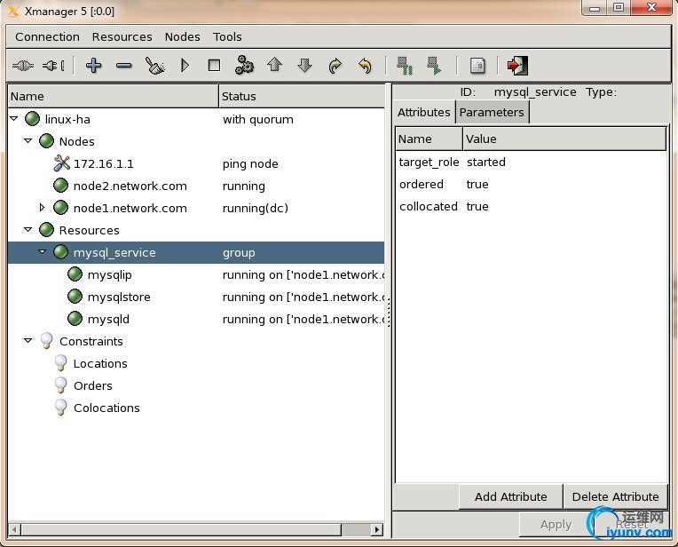Image resolution: width=678 pixels, height=547 pixels.
Task: Expand the node1.network.com tree node
Action: coord(42,207)
